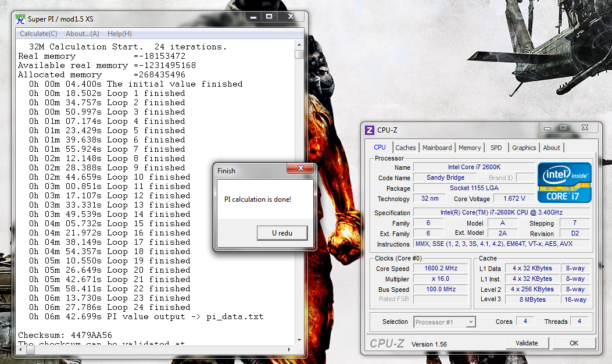The image size is (612, 364).
Task: Click the Ext. Model value '2A'
Action: click(502, 233)
